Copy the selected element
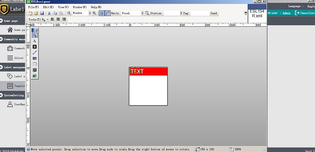This screenshot has height=152, width=315. coord(55,13)
